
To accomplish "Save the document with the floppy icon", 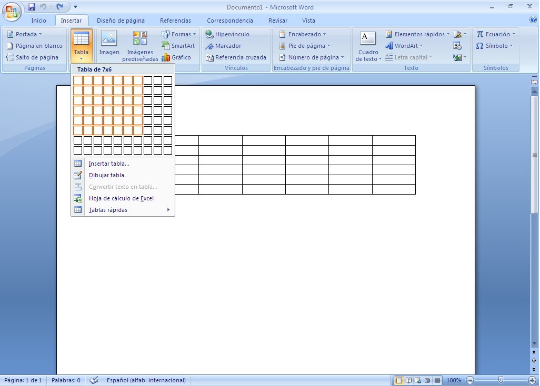I will pyautogui.click(x=32, y=6).
